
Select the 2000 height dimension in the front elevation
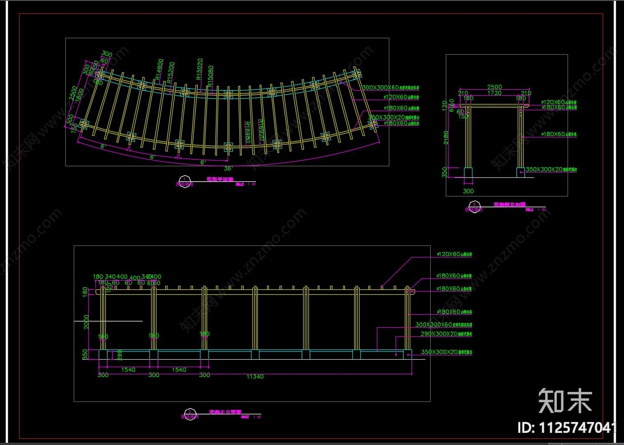click(87, 322)
